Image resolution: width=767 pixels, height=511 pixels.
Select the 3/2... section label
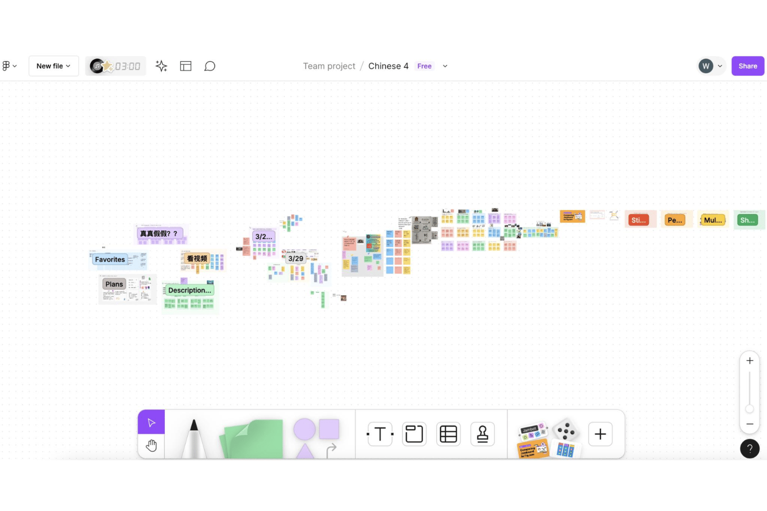click(264, 237)
